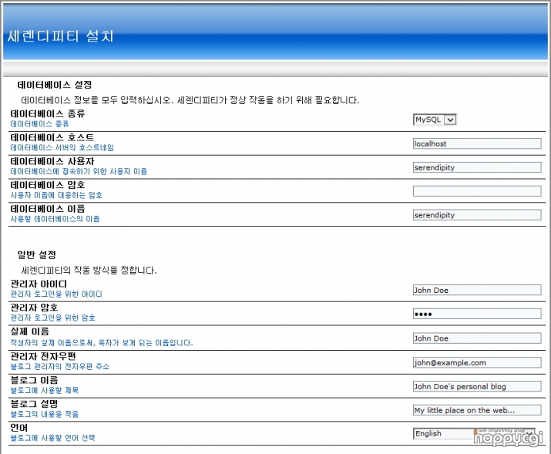Click the blue hint 블로그에 사용할 제목
551x454 pixels.
pyautogui.click(x=44, y=390)
